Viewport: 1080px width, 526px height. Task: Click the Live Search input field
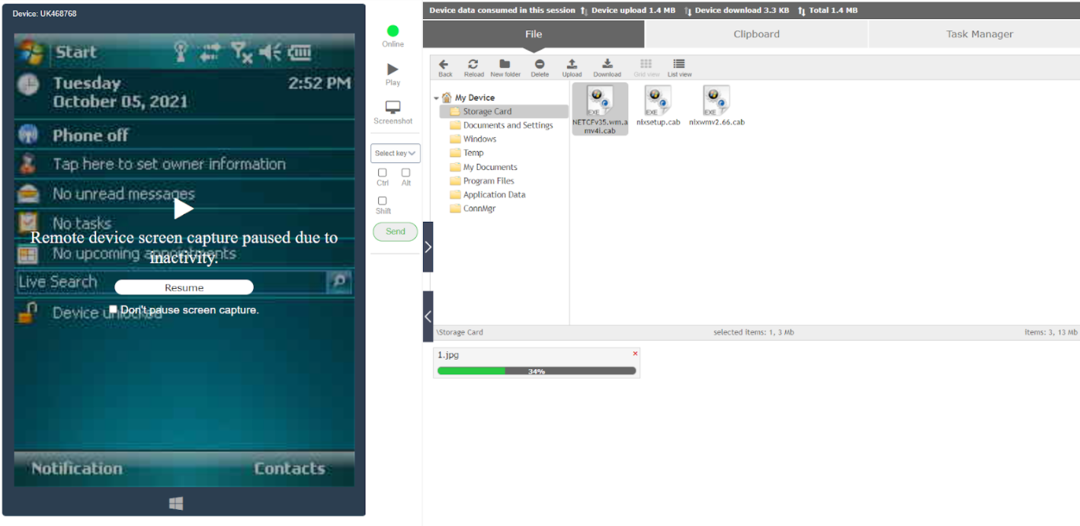coord(171,282)
